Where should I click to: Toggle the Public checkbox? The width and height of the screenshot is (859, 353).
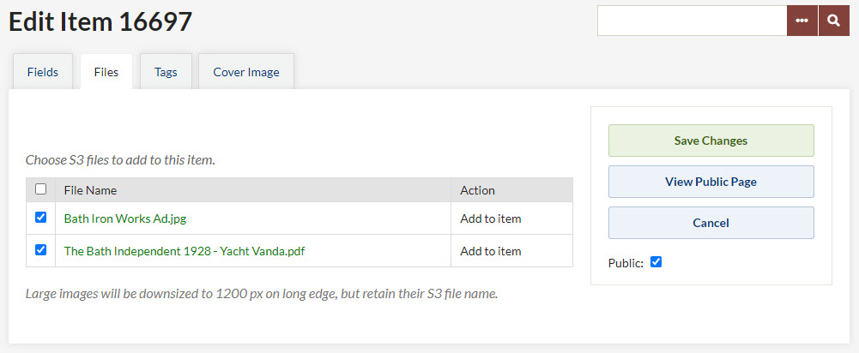point(656,262)
